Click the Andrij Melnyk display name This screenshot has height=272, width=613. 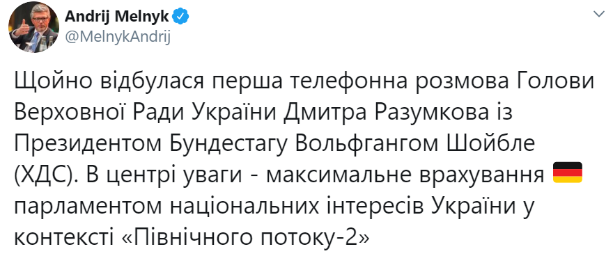point(116,17)
